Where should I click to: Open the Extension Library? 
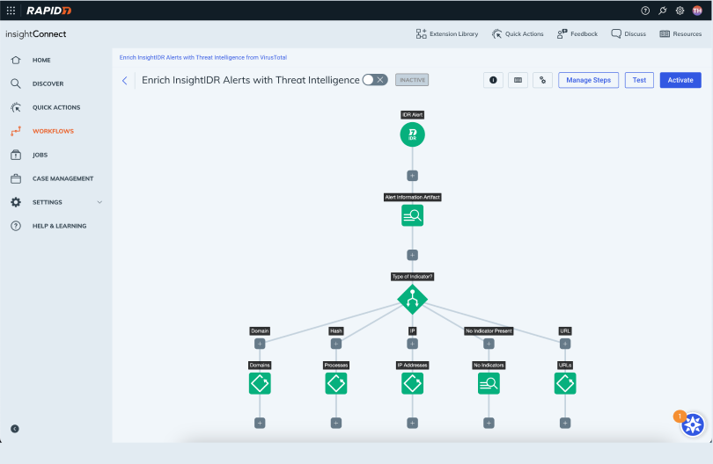pyautogui.click(x=447, y=34)
